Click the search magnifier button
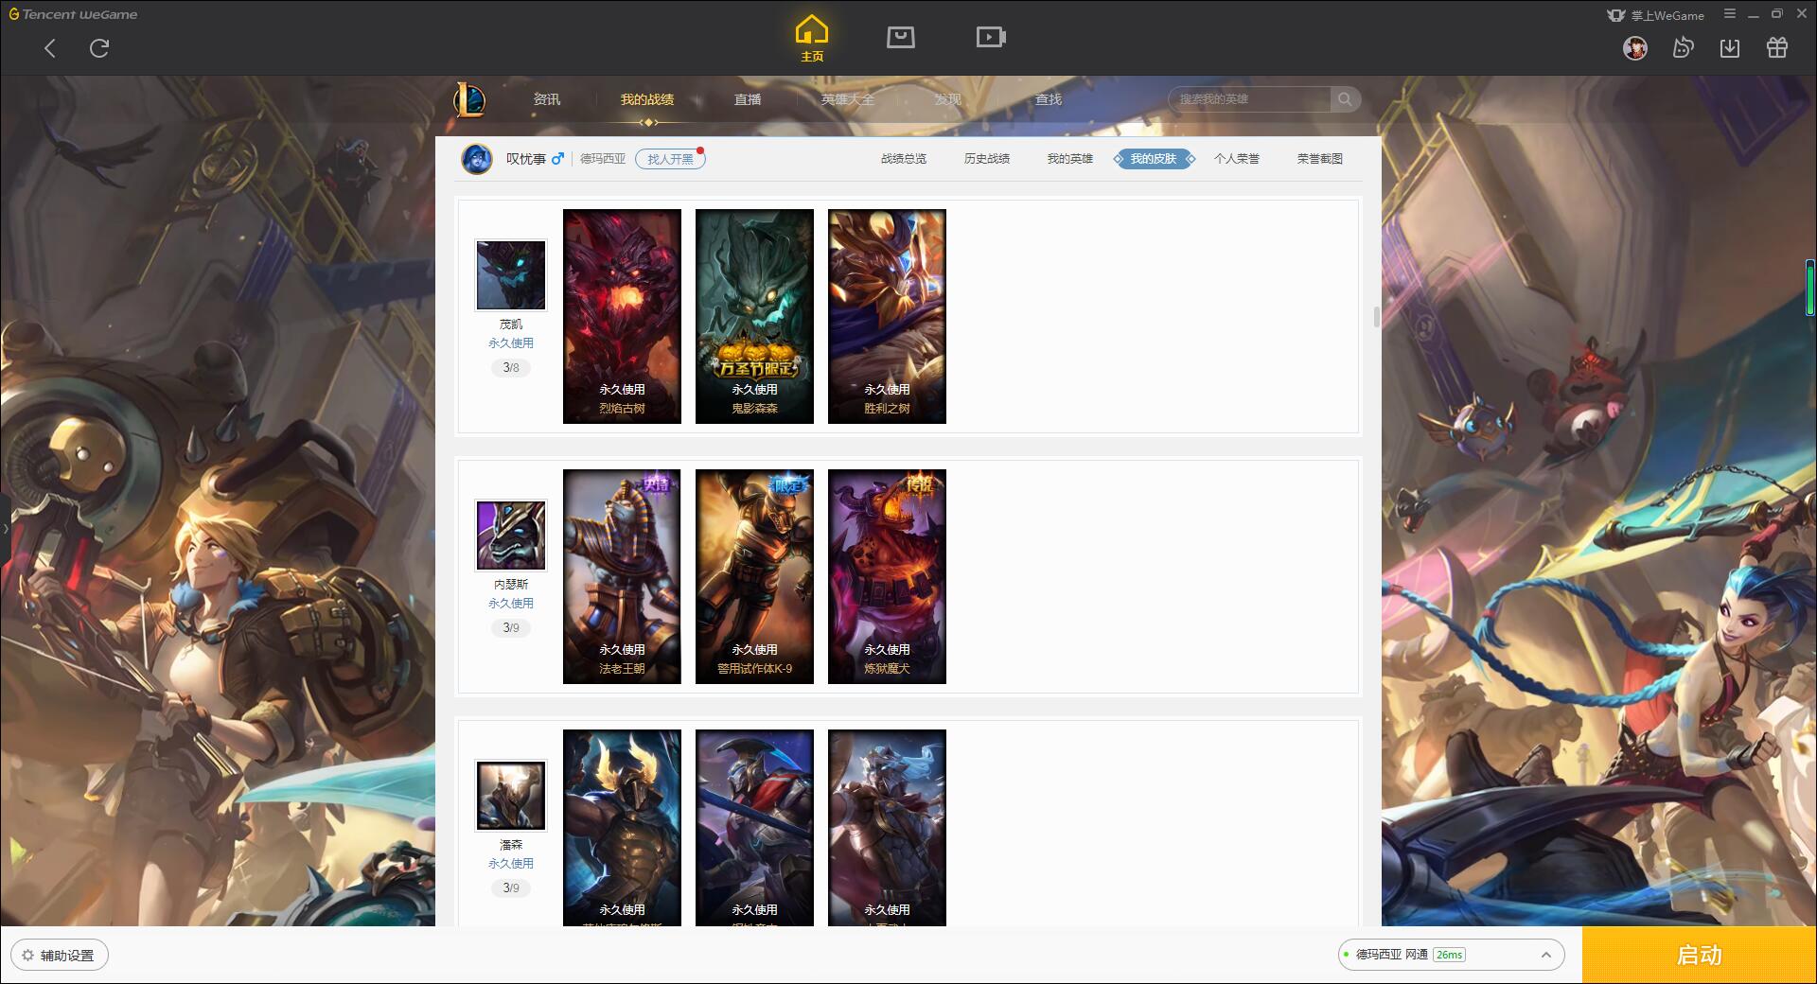 click(1345, 99)
